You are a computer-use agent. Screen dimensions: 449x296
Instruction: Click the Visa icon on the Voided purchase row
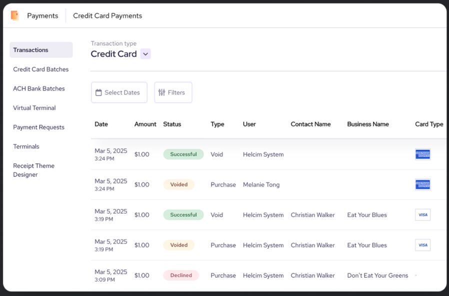422,245
